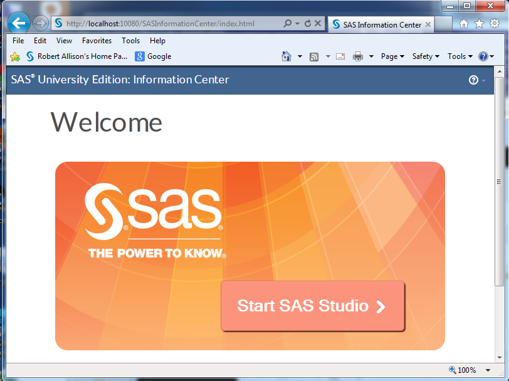Refresh the page with the reload icon
Screen dimensions: 509x381
pyautogui.click(x=308, y=23)
